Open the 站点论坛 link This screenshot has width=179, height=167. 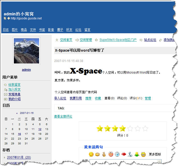pyautogui.click(x=150, y=40)
